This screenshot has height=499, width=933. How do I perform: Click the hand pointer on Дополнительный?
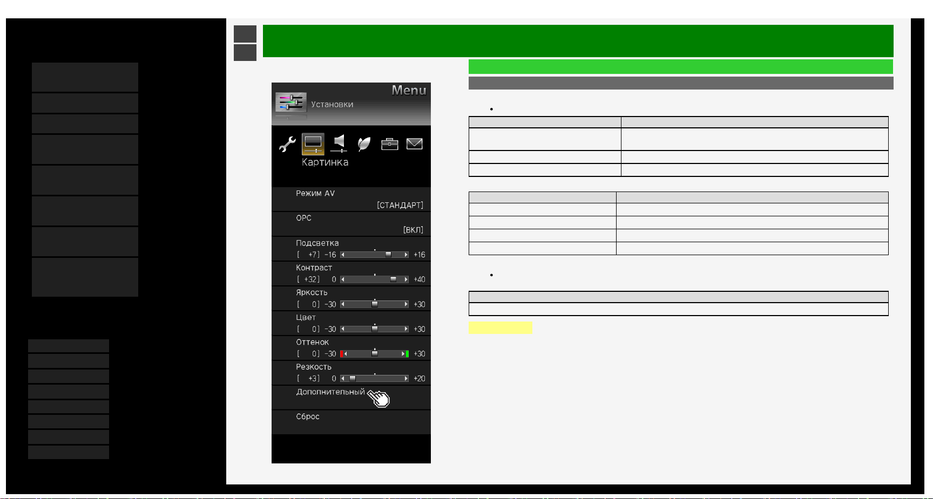(379, 398)
